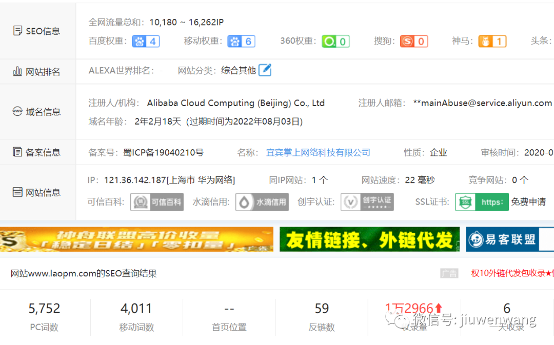Click the 网站速度 value 22 毫秒
The height and width of the screenshot is (345, 554).
pos(420,180)
